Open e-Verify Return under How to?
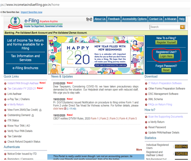 156,122
